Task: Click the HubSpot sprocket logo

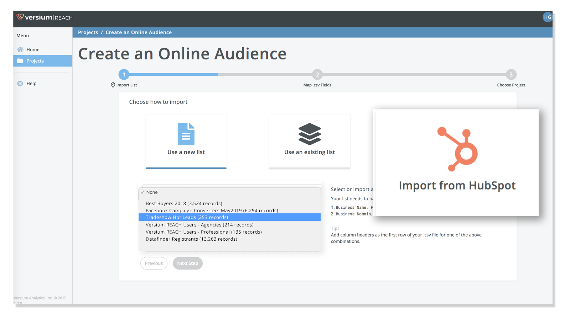Action: (x=457, y=149)
